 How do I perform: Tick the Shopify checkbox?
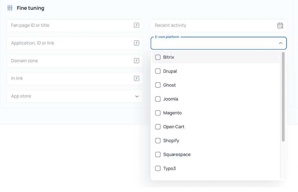click(x=158, y=141)
